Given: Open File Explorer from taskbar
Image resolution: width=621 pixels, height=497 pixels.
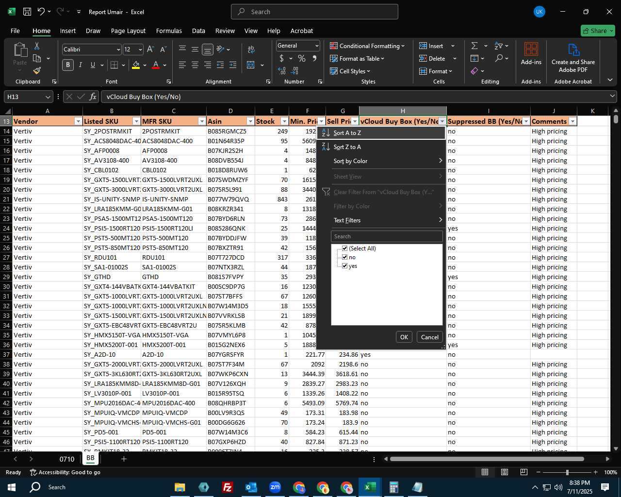Looking at the screenshot, I should (180, 487).
